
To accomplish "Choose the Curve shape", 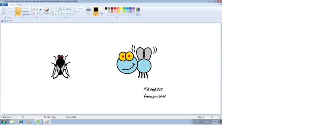I will (56, 9).
